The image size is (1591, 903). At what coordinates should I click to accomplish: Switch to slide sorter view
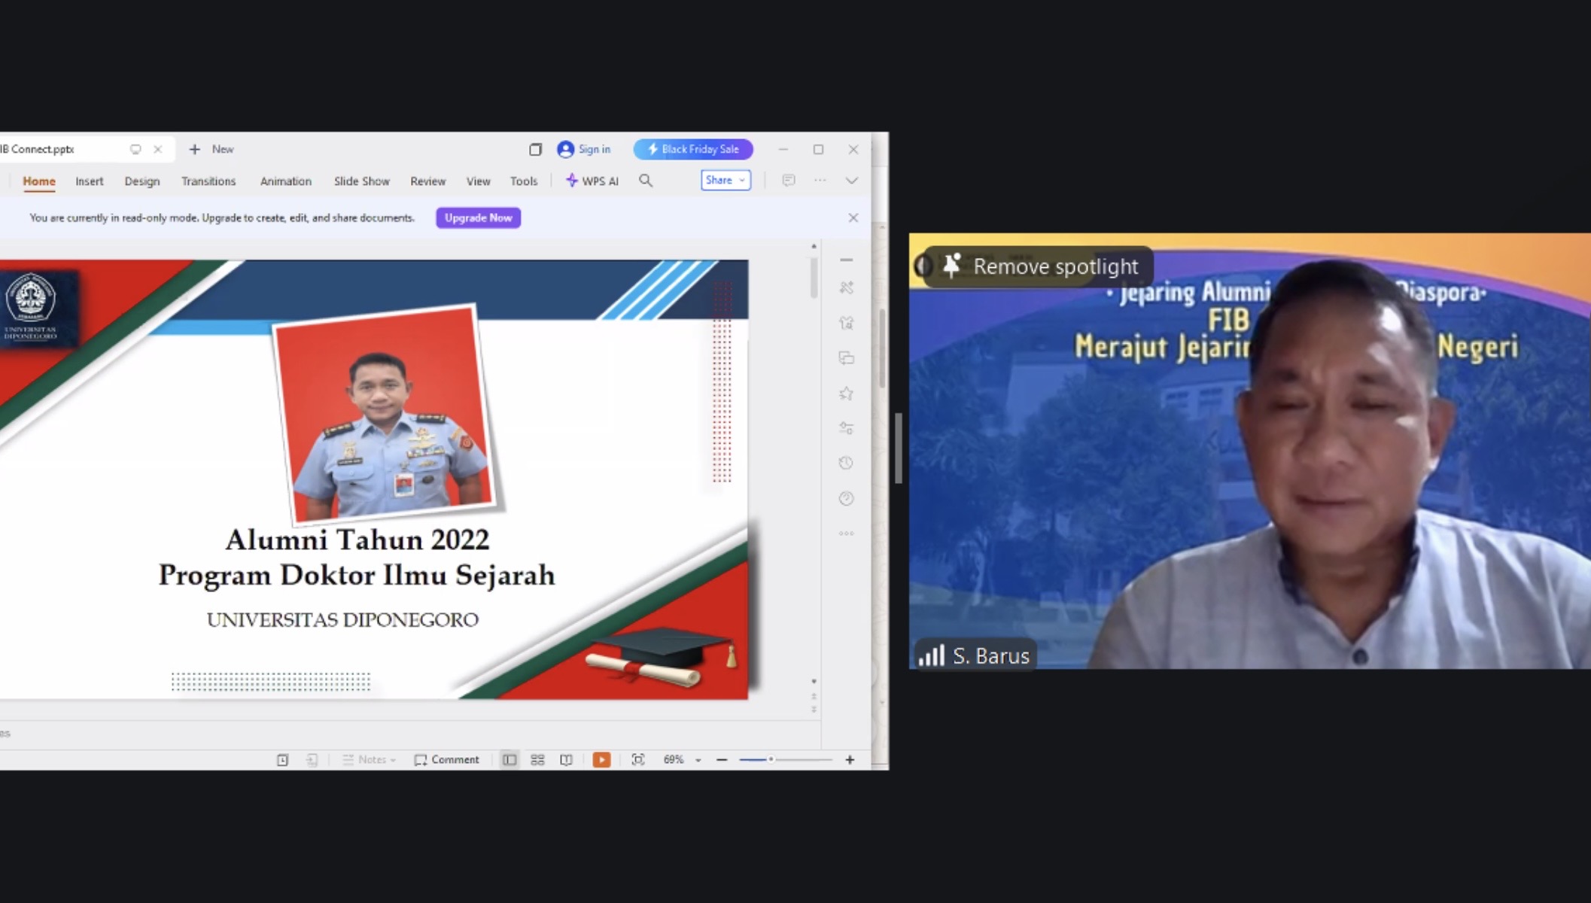coord(537,760)
